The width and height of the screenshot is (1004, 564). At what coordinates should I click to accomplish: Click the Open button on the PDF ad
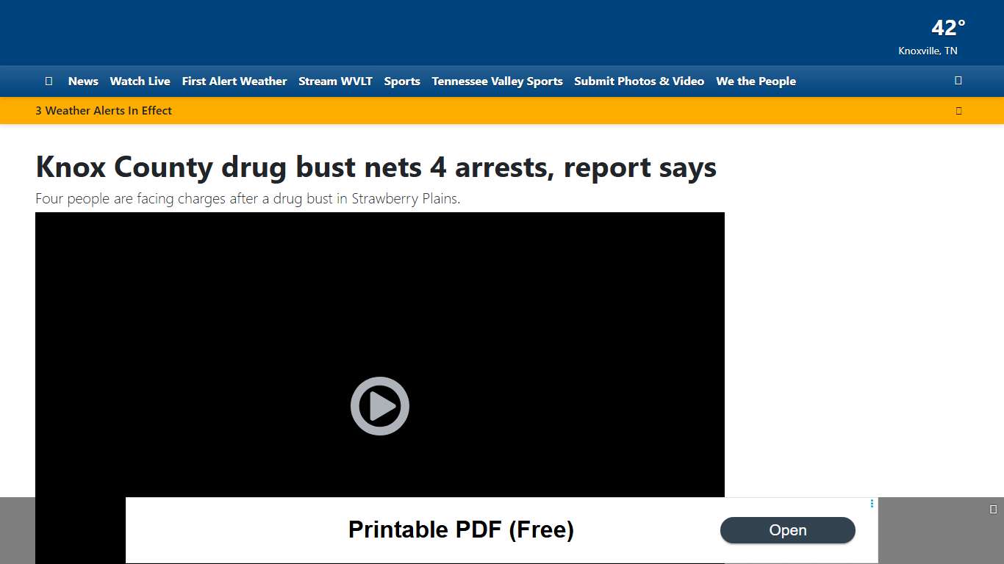click(x=788, y=530)
